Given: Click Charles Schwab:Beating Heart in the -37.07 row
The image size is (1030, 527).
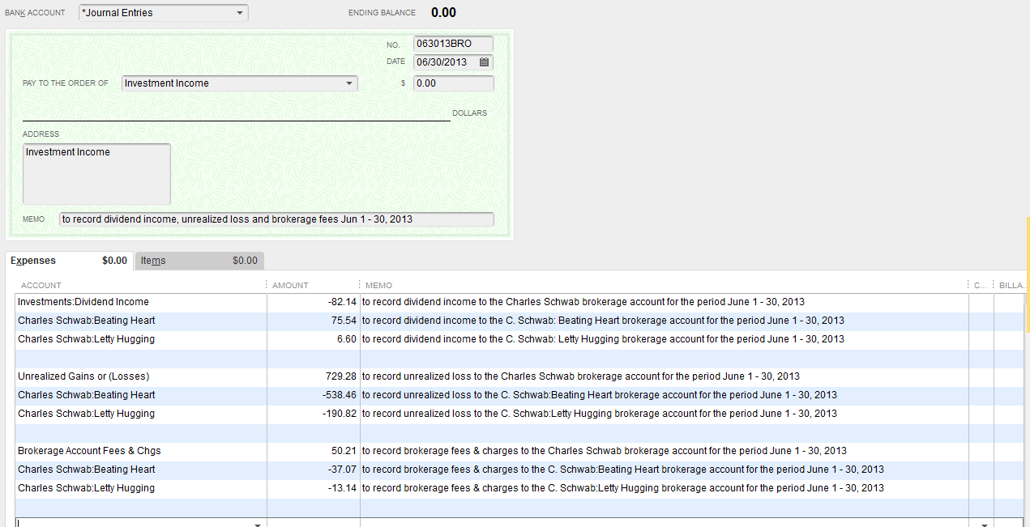Looking at the screenshot, I should click(x=87, y=470).
